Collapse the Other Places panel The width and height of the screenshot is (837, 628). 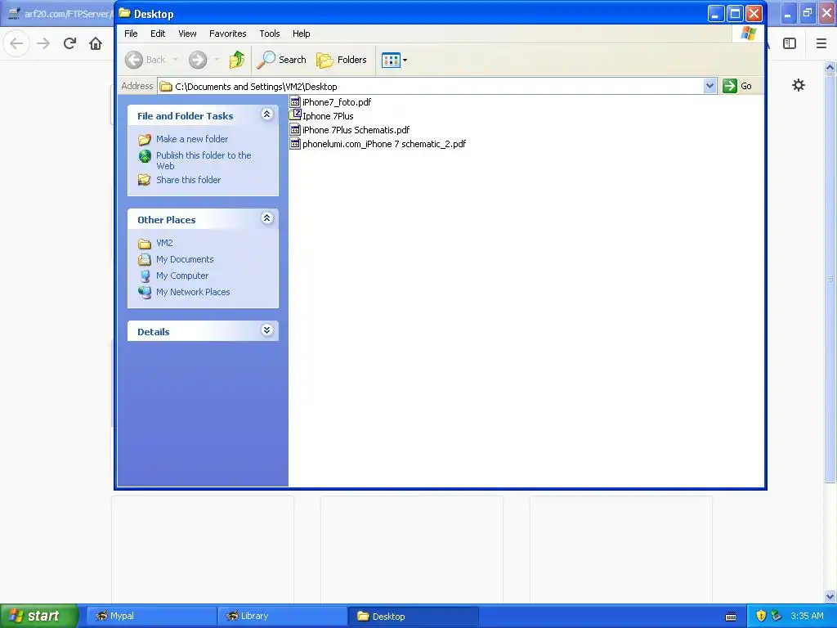click(267, 218)
